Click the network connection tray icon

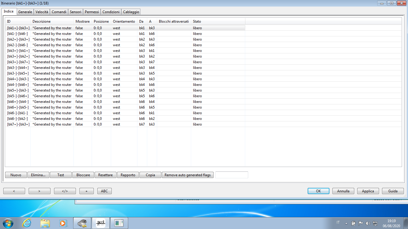point(375,223)
